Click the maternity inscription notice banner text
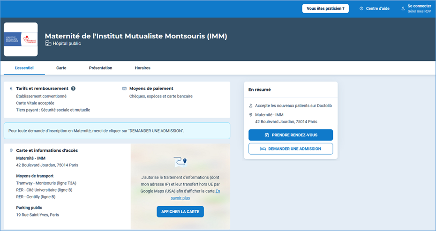436x231 pixels. [x=96, y=131]
